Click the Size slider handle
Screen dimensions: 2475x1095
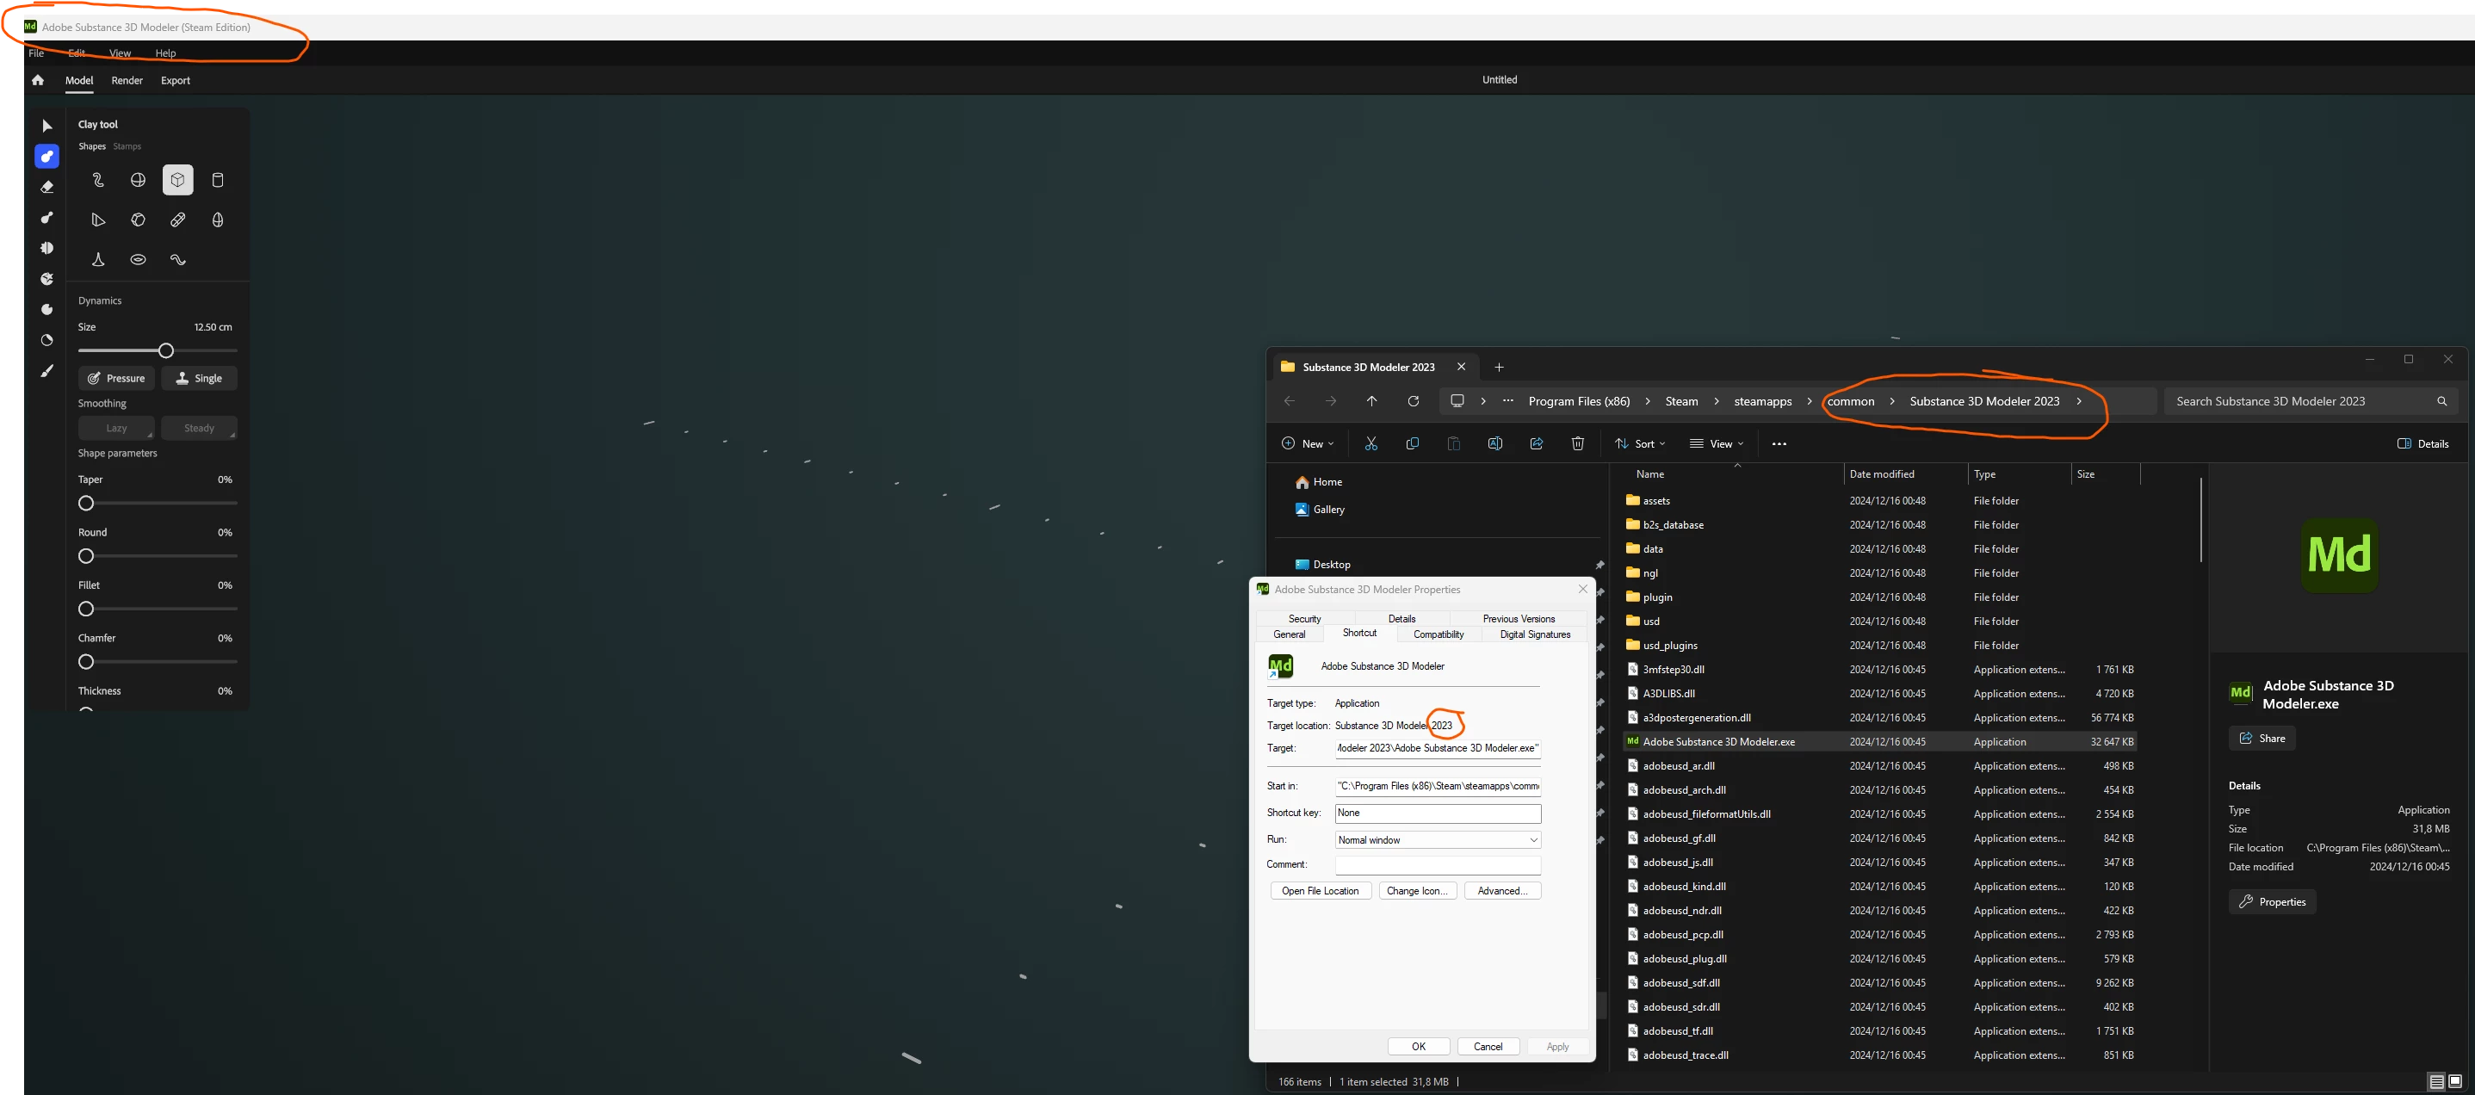pyautogui.click(x=166, y=350)
